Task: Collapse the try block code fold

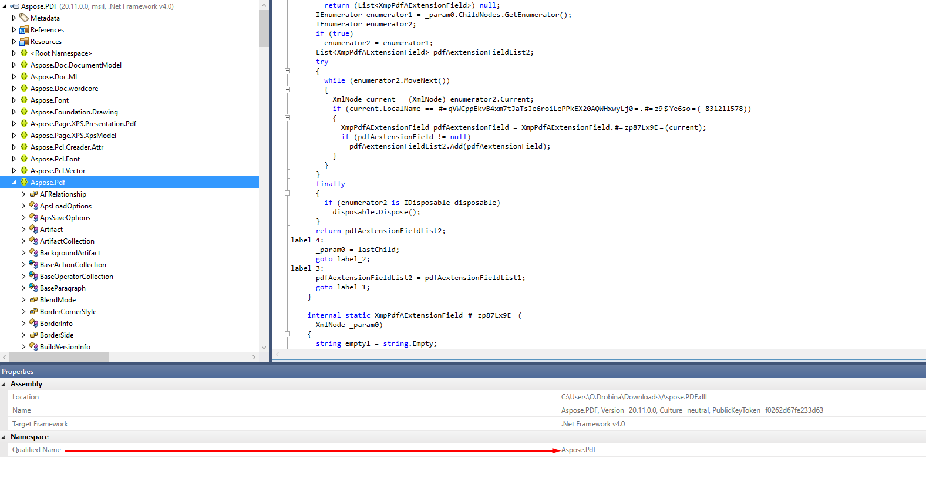Action: coord(288,70)
